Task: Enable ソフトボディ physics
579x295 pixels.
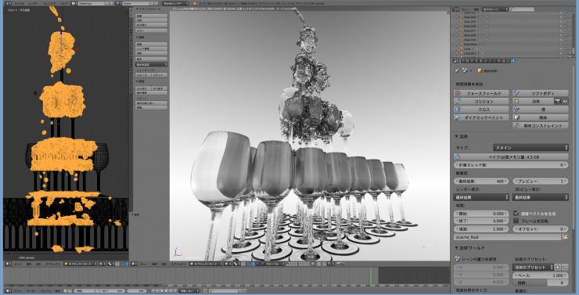Action: 541,93
